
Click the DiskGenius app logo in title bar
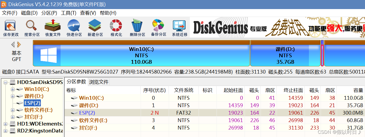3,4
